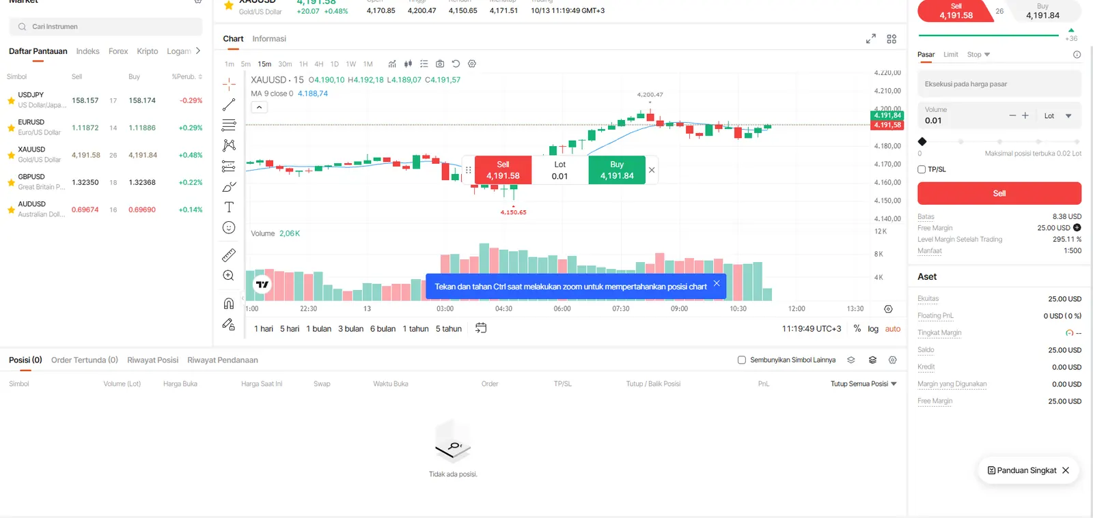The height and width of the screenshot is (518, 1093).
Task: Select the Limit order tab
Action: (x=951, y=55)
